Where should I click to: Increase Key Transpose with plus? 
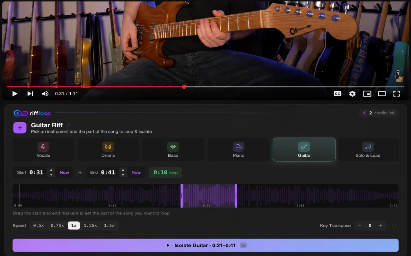coord(380,226)
